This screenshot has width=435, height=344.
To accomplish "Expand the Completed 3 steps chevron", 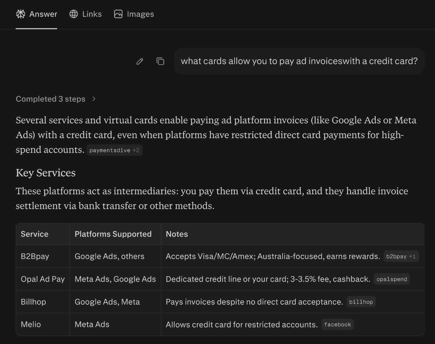I will pyautogui.click(x=94, y=99).
